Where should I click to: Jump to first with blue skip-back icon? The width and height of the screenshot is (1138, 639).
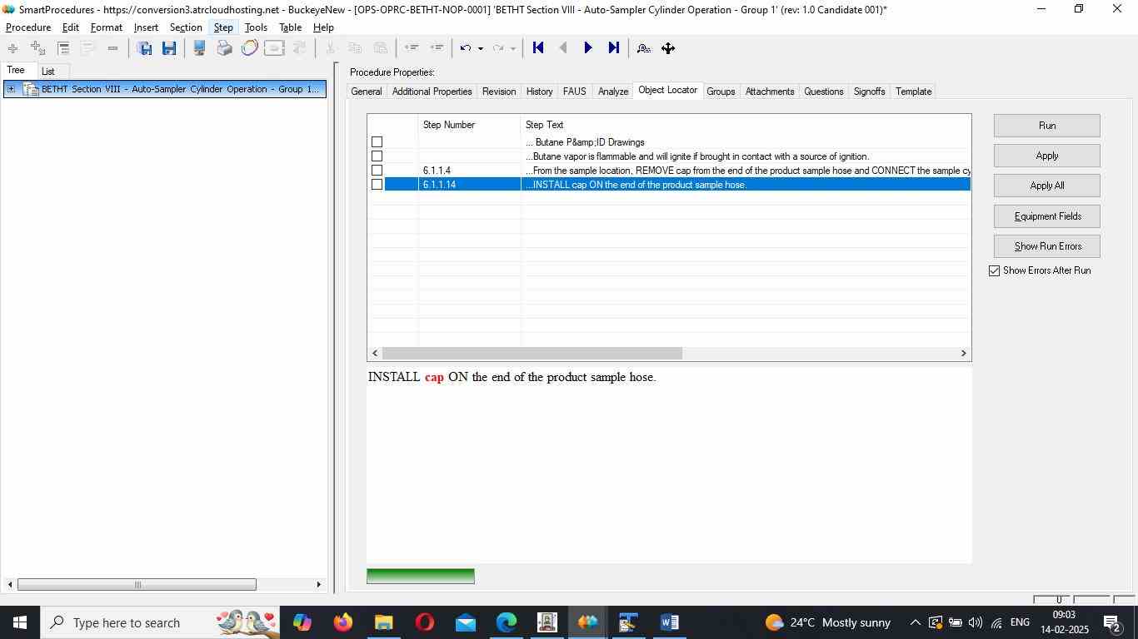[538, 48]
